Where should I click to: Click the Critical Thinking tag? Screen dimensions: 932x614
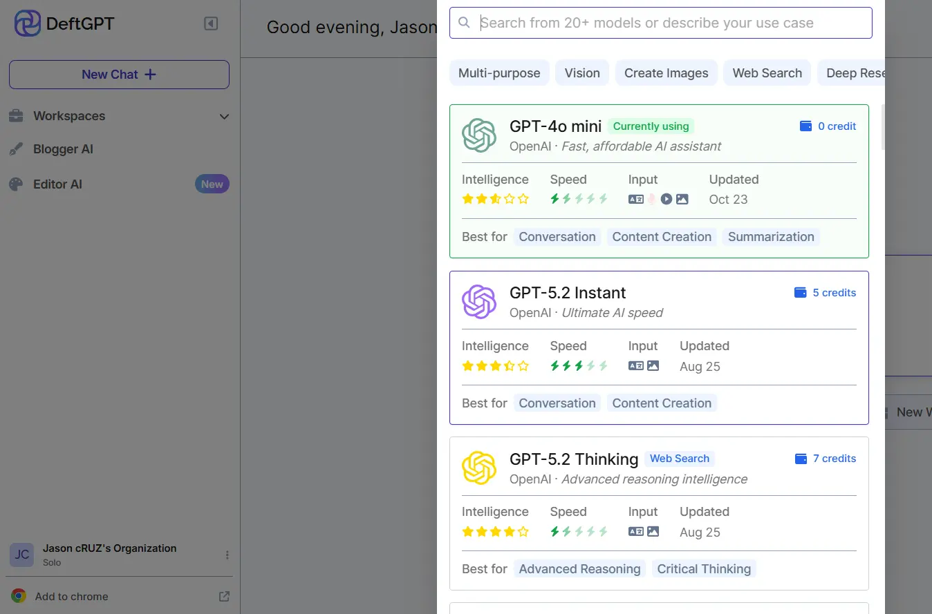[704, 569]
